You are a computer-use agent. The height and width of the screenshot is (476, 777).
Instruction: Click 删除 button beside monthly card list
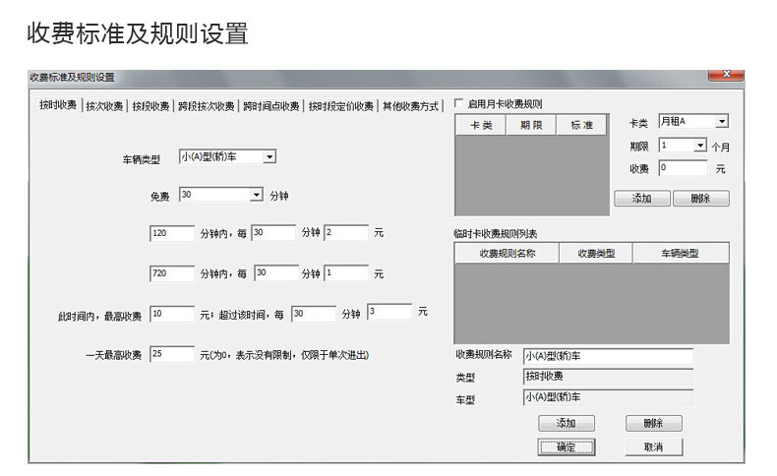coord(700,198)
